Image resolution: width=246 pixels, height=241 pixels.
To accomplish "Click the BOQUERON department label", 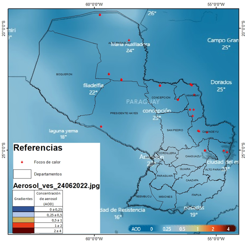I will (64, 74).
